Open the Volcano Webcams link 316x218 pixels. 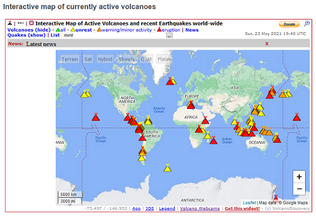coord(200,208)
